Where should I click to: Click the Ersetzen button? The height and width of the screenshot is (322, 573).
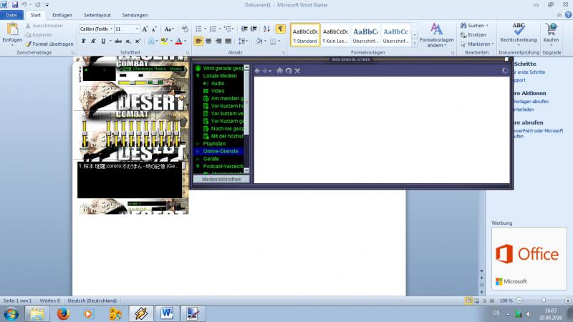[x=473, y=34]
